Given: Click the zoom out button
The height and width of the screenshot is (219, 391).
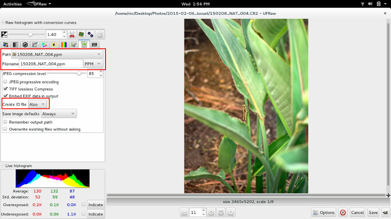Looking at the screenshot, I should point(184,212).
